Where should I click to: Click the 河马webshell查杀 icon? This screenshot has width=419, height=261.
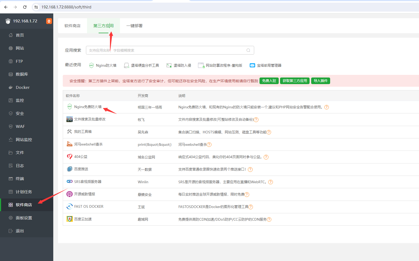pos(70,144)
